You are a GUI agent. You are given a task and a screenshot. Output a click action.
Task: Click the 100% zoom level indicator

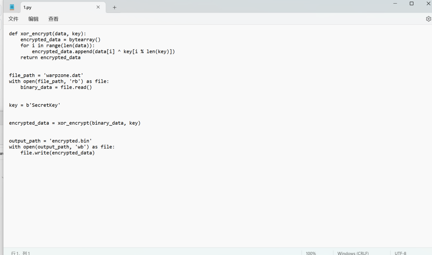click(311, 253)
